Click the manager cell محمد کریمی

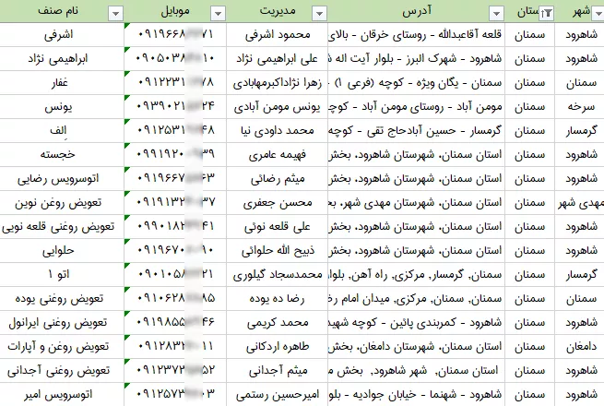[x=277, y=322]
